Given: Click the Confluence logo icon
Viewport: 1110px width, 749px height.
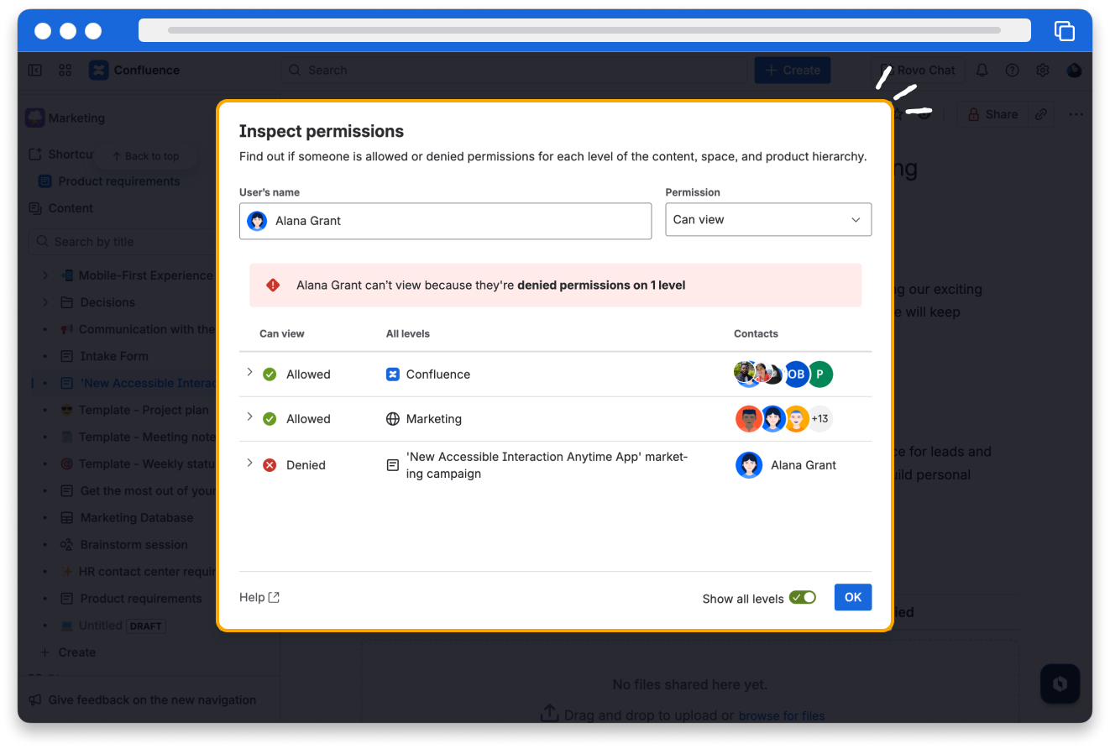Looking at the screenshot, I should pyautogui.click(x=99, y=71).
